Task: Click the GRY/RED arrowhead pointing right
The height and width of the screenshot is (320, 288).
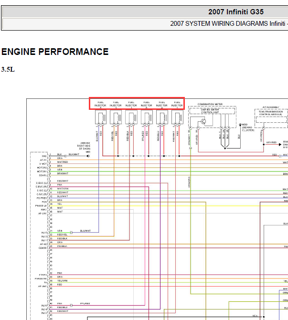Action: tap(280, 145)
